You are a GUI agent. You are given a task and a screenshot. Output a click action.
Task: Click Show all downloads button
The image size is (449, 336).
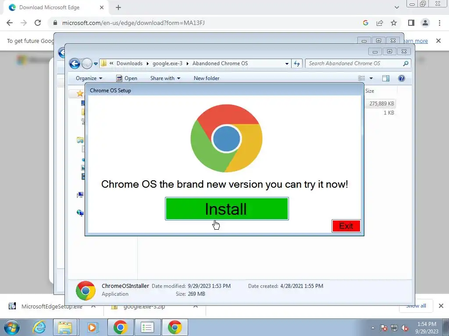[416, 306]
